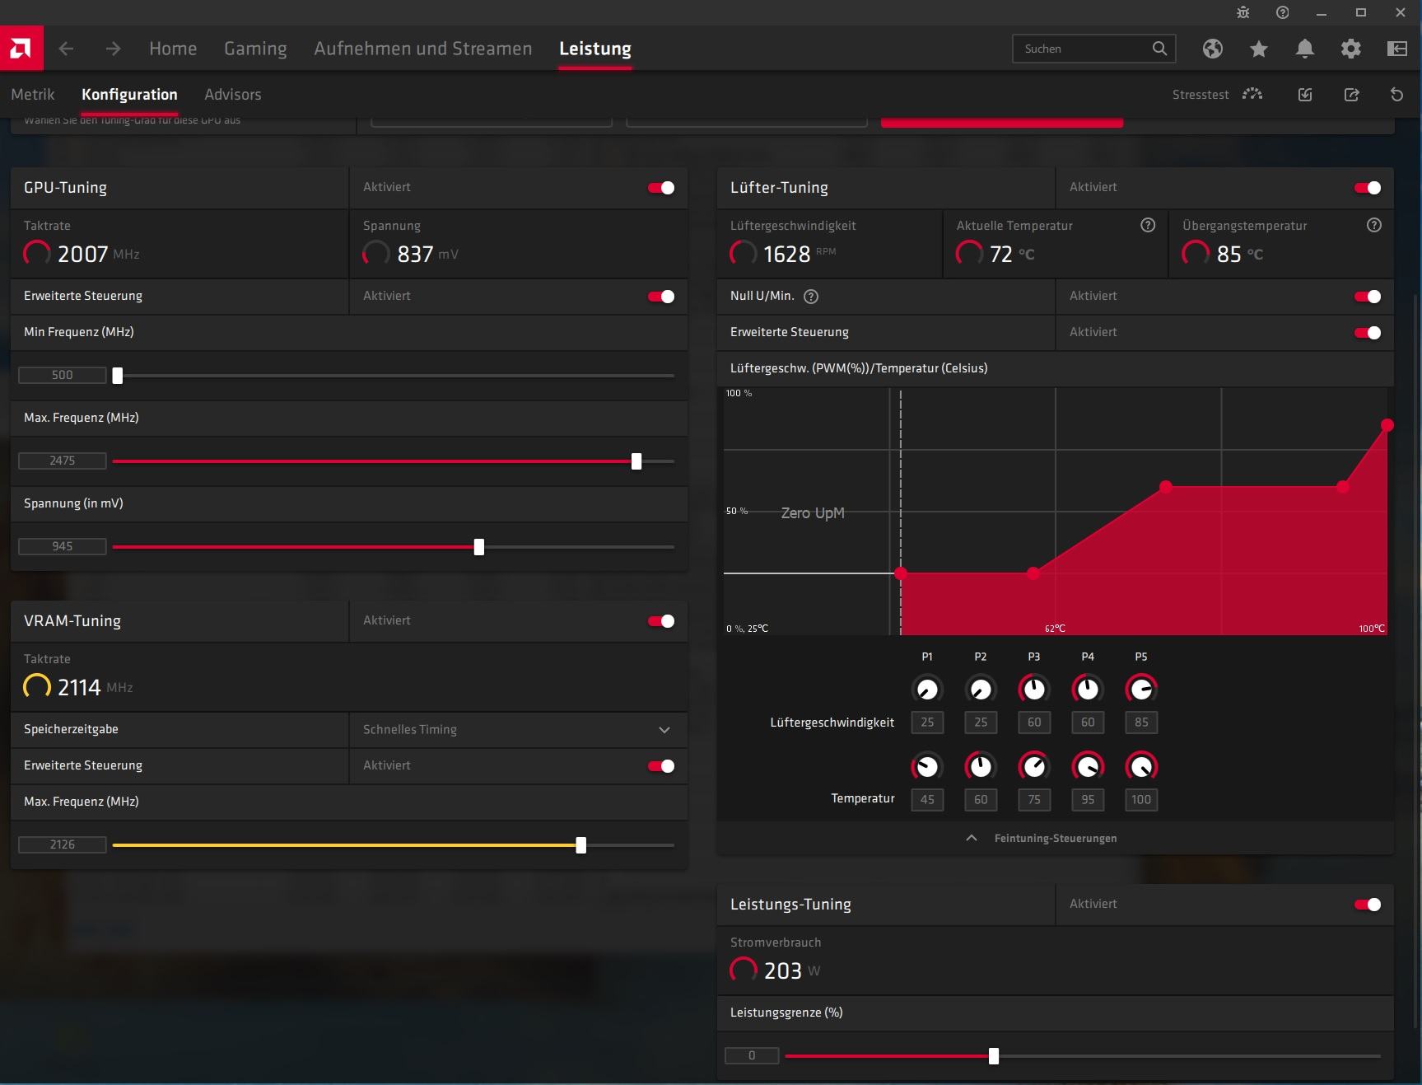Open the Gaming tab

point(255,49)
